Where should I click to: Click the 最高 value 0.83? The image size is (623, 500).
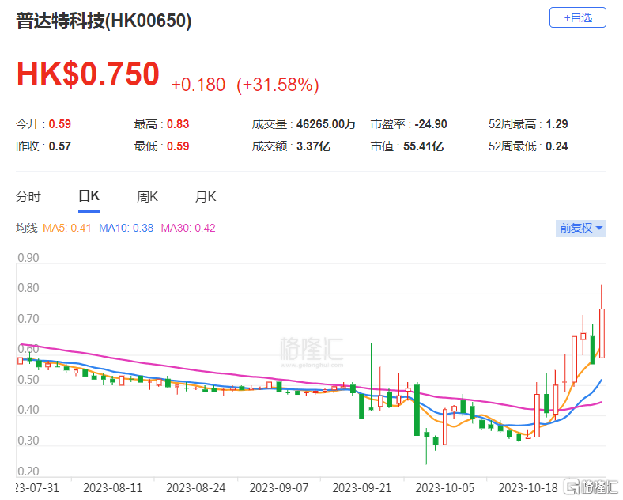(178, 124)
